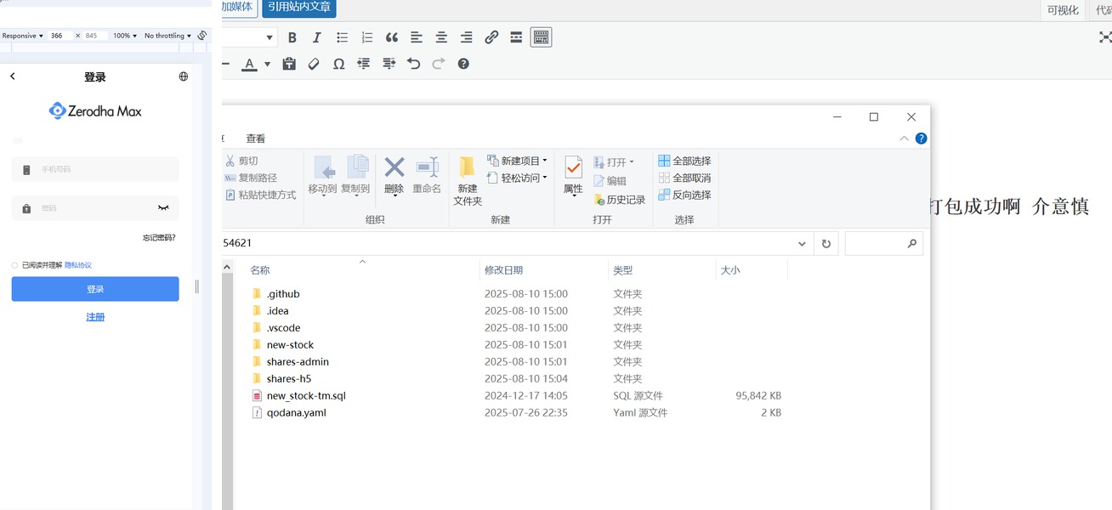Click 全部选择 select all

(x=684, y=161)
